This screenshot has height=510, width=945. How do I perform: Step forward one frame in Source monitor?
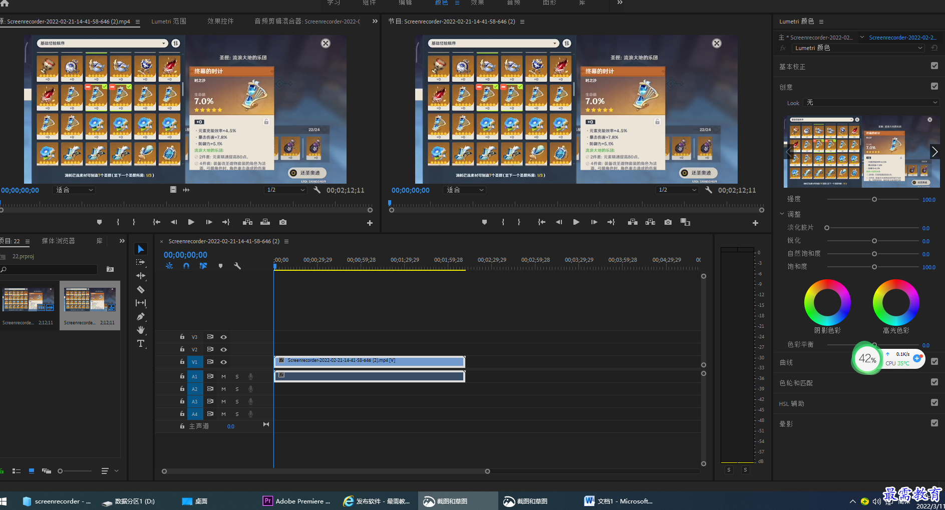209,222
